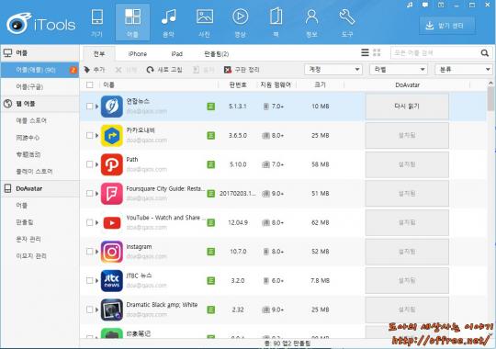The height and width of the screenshot is (349, 496).
Task: Open the Books section icon
Action: pos(276,22)
